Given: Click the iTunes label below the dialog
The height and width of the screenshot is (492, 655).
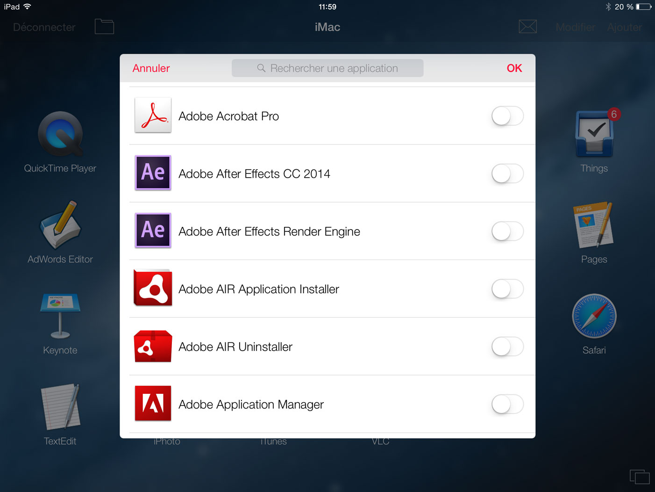Looking at the screenshot, I should 273,442.
